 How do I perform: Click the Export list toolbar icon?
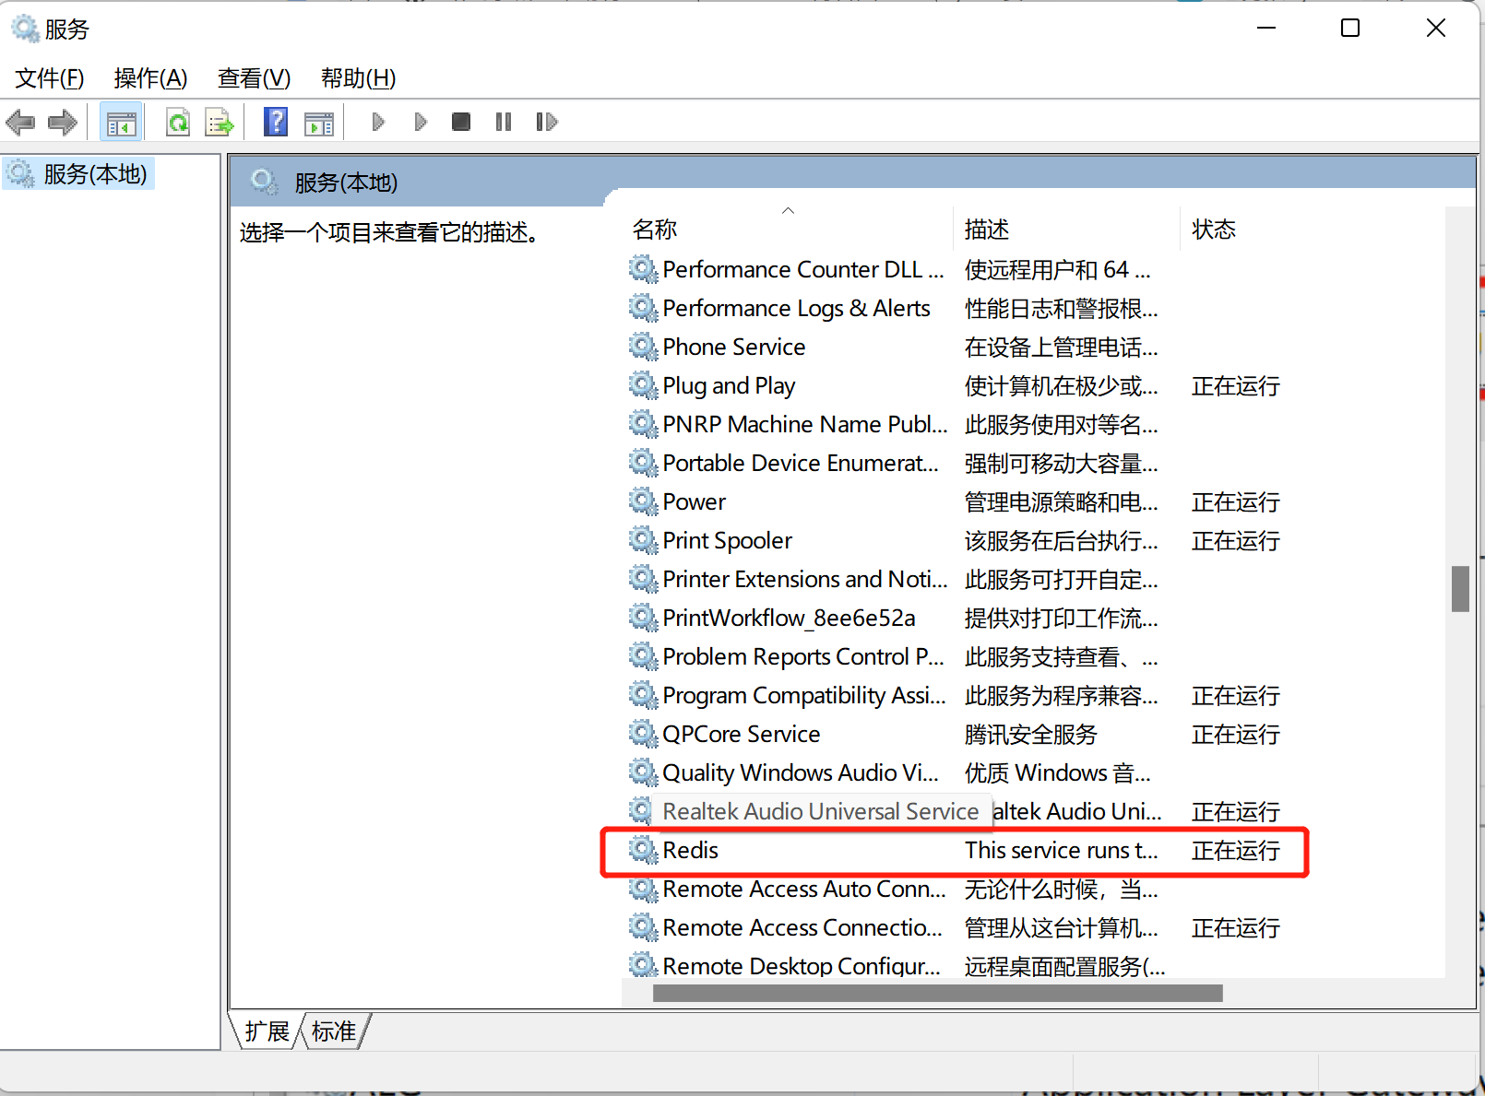pyautogui.click(x=220, y=122)
